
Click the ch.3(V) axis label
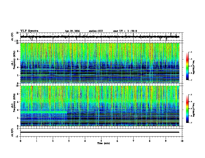[12, 132]
